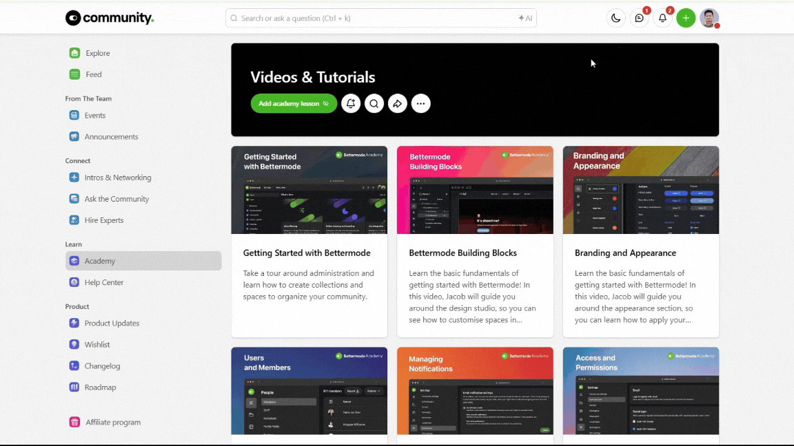Toggle space notifications bell in banner
This screenshot has height=446, width=794.
click(x=351, y=104)
